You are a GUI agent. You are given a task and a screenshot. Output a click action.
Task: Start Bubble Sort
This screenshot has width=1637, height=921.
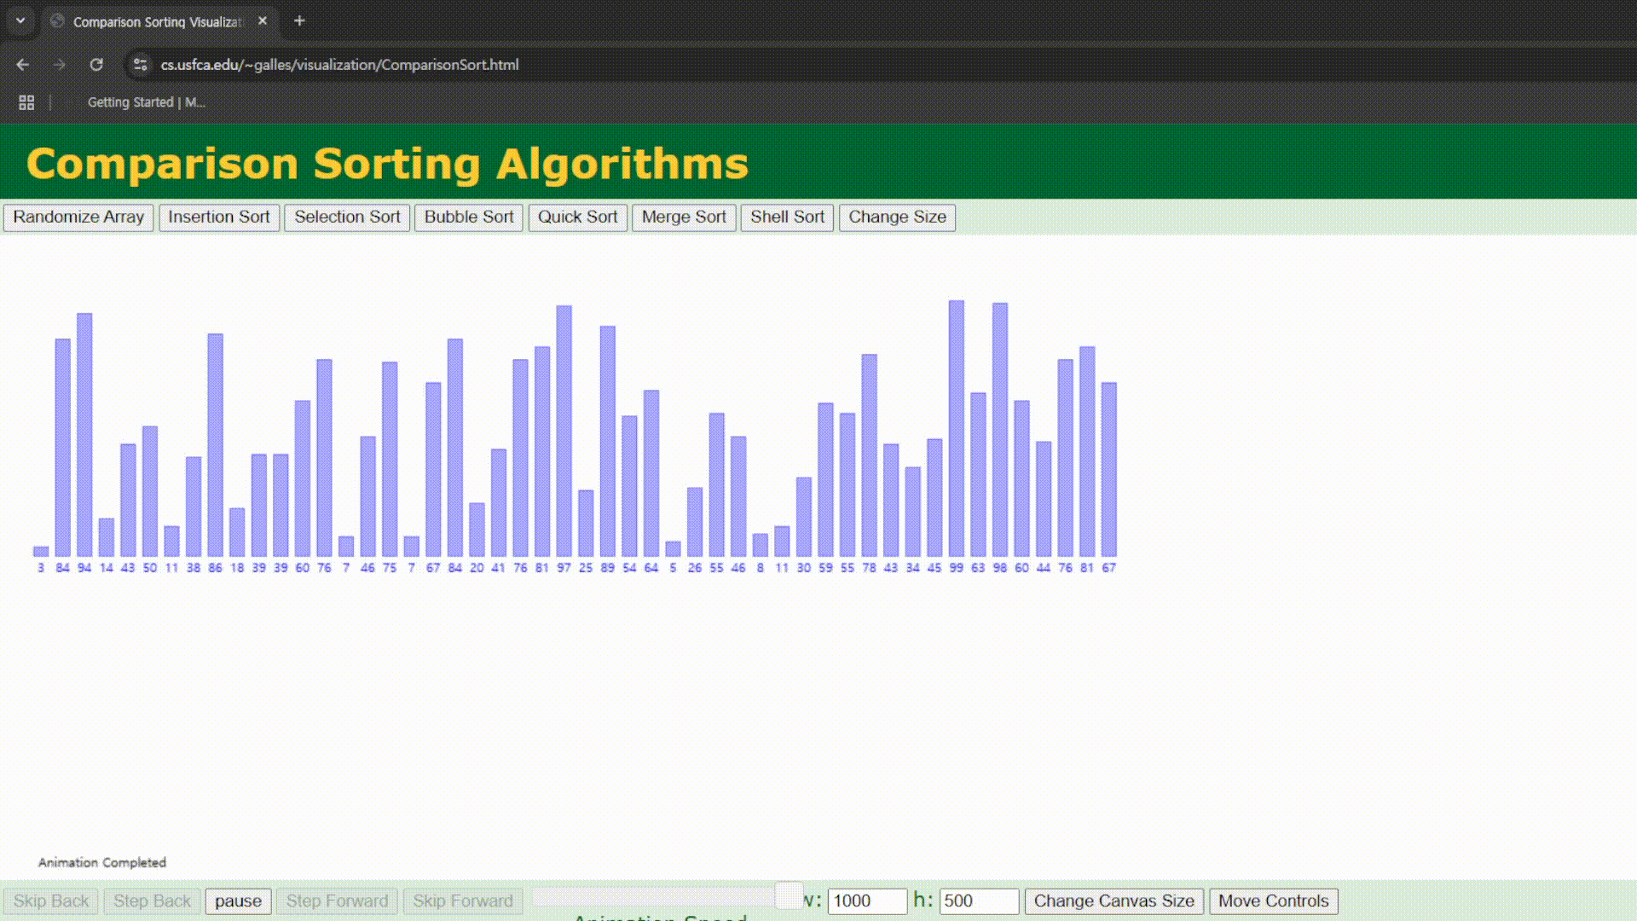469,217
